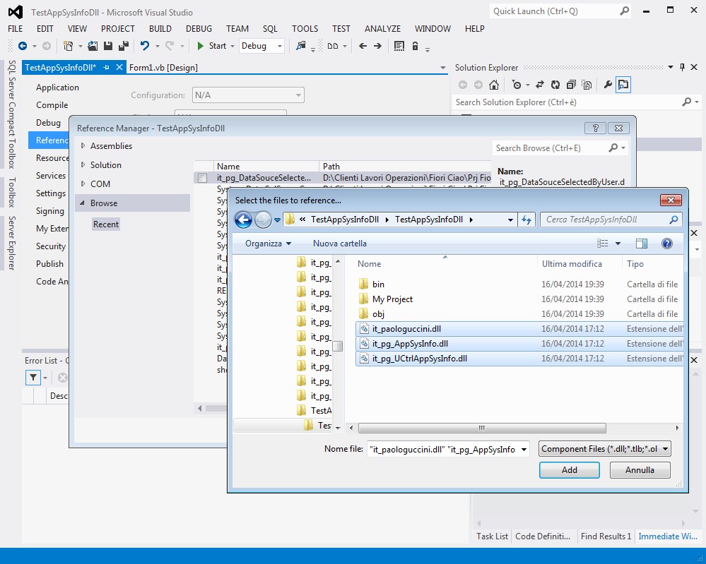The image size is (706, 564).
Task: Click the Save toolbar icon
Action: click(108, 46)
